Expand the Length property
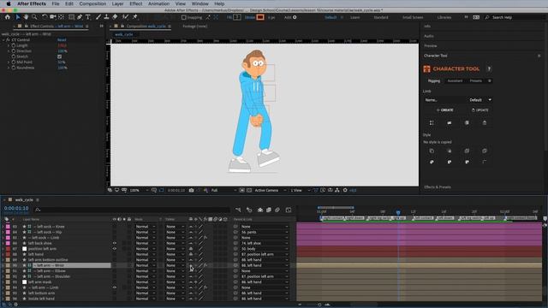 click(9, 45)
